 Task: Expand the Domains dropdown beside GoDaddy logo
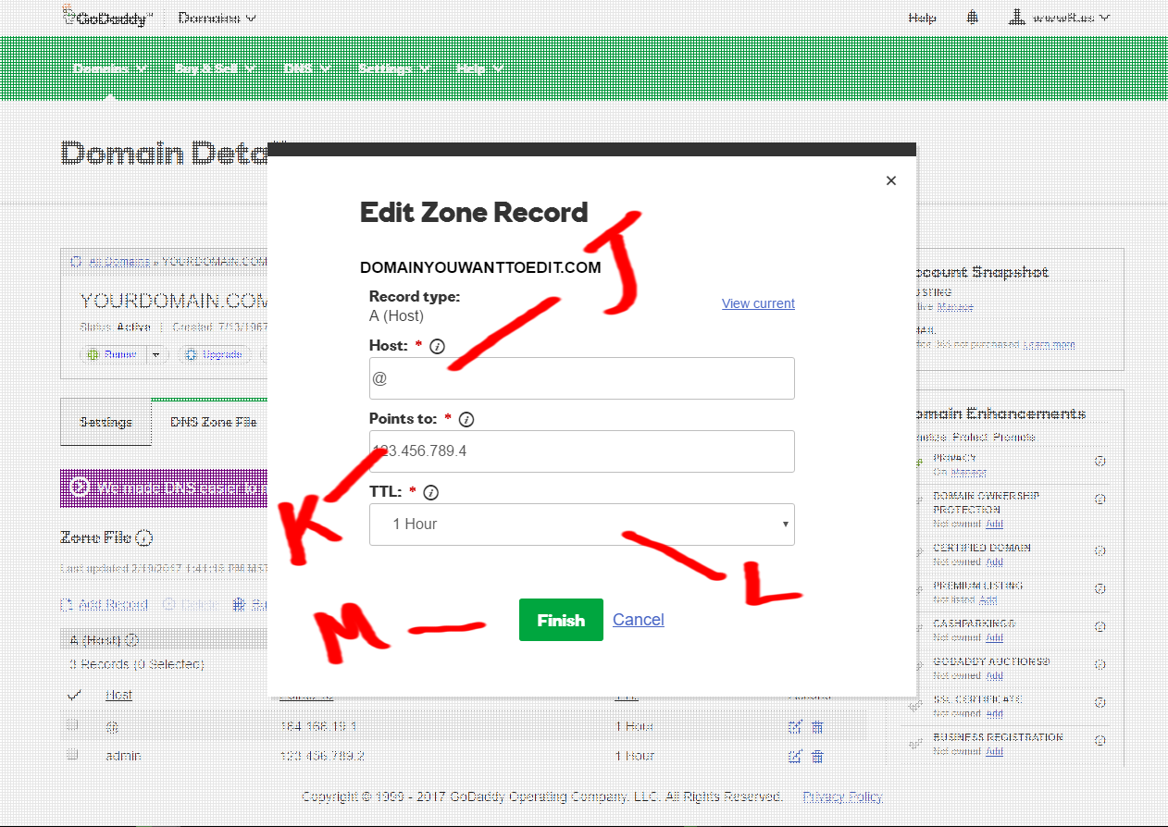click(217, 18)
